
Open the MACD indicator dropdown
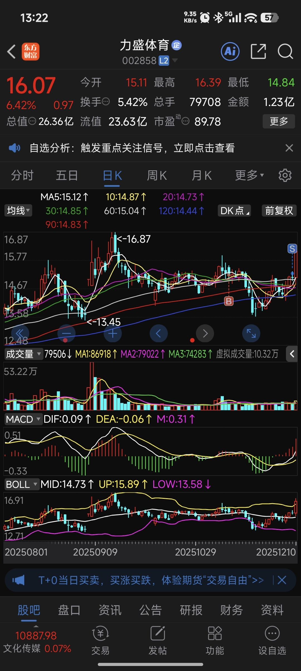click(24, 419)
